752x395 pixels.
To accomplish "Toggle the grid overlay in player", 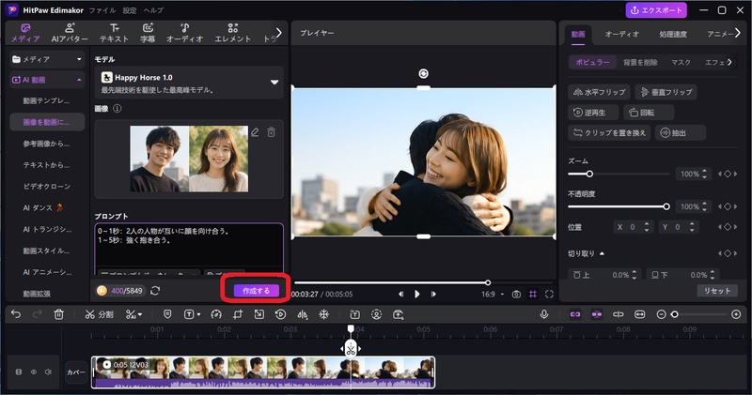I will point(533,294).
